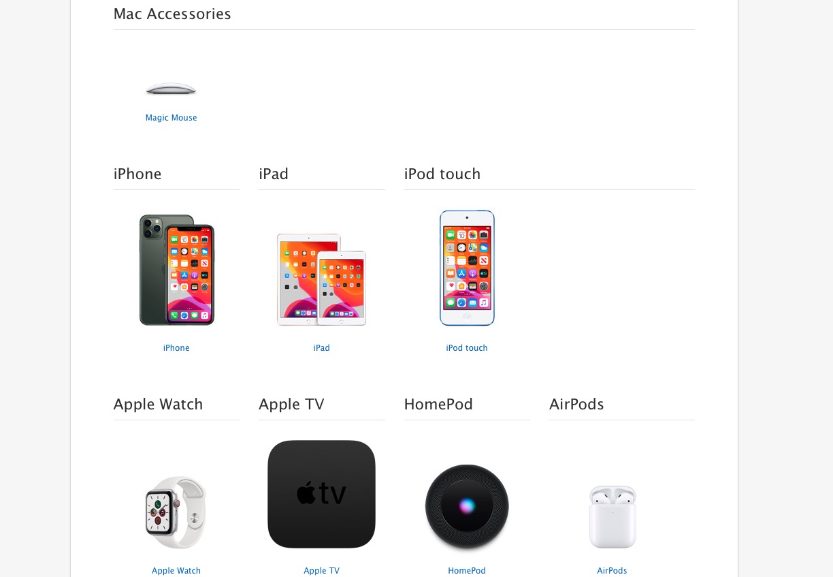Click the iPad product image
The height and width of the screenshot is (577, 833).
point(321,279)
